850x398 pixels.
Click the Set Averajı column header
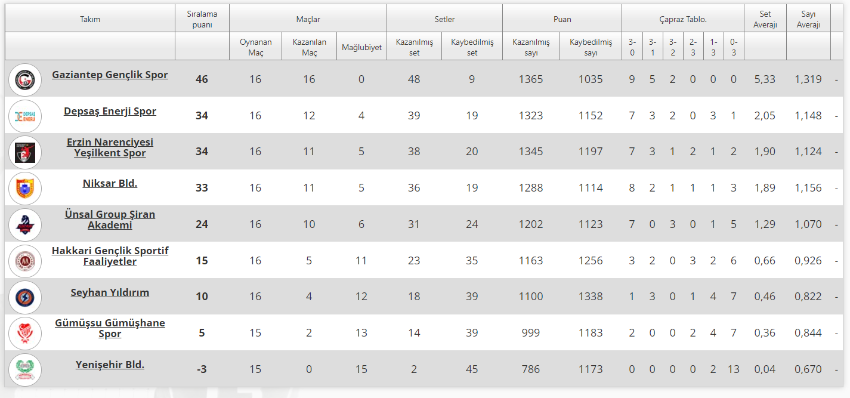765,19
